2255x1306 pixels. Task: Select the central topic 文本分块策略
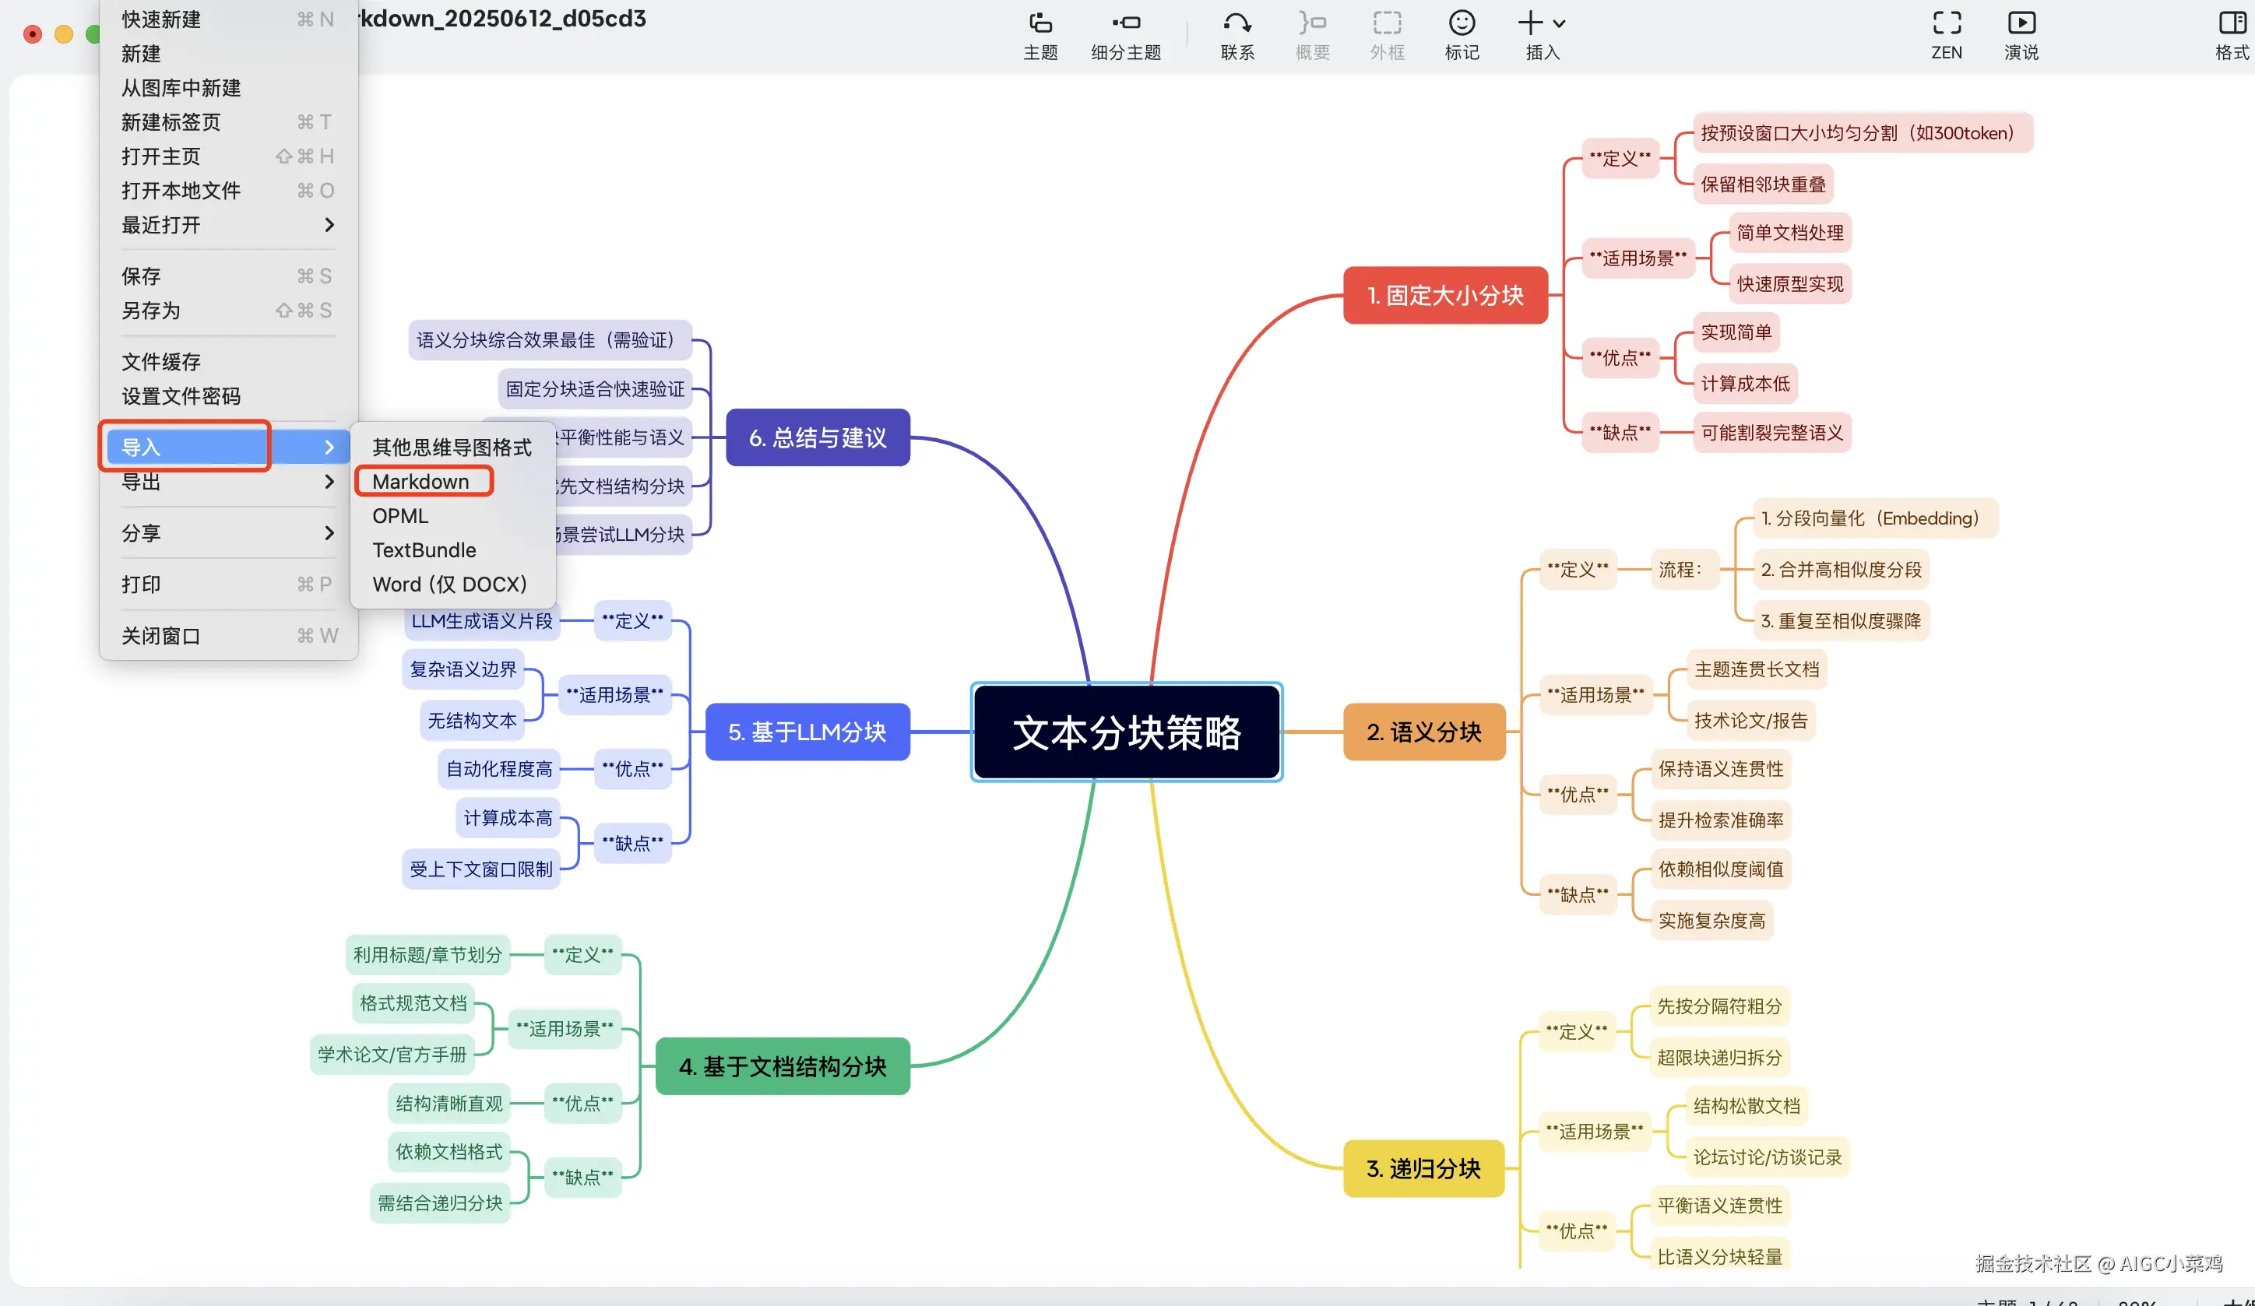1127,732
